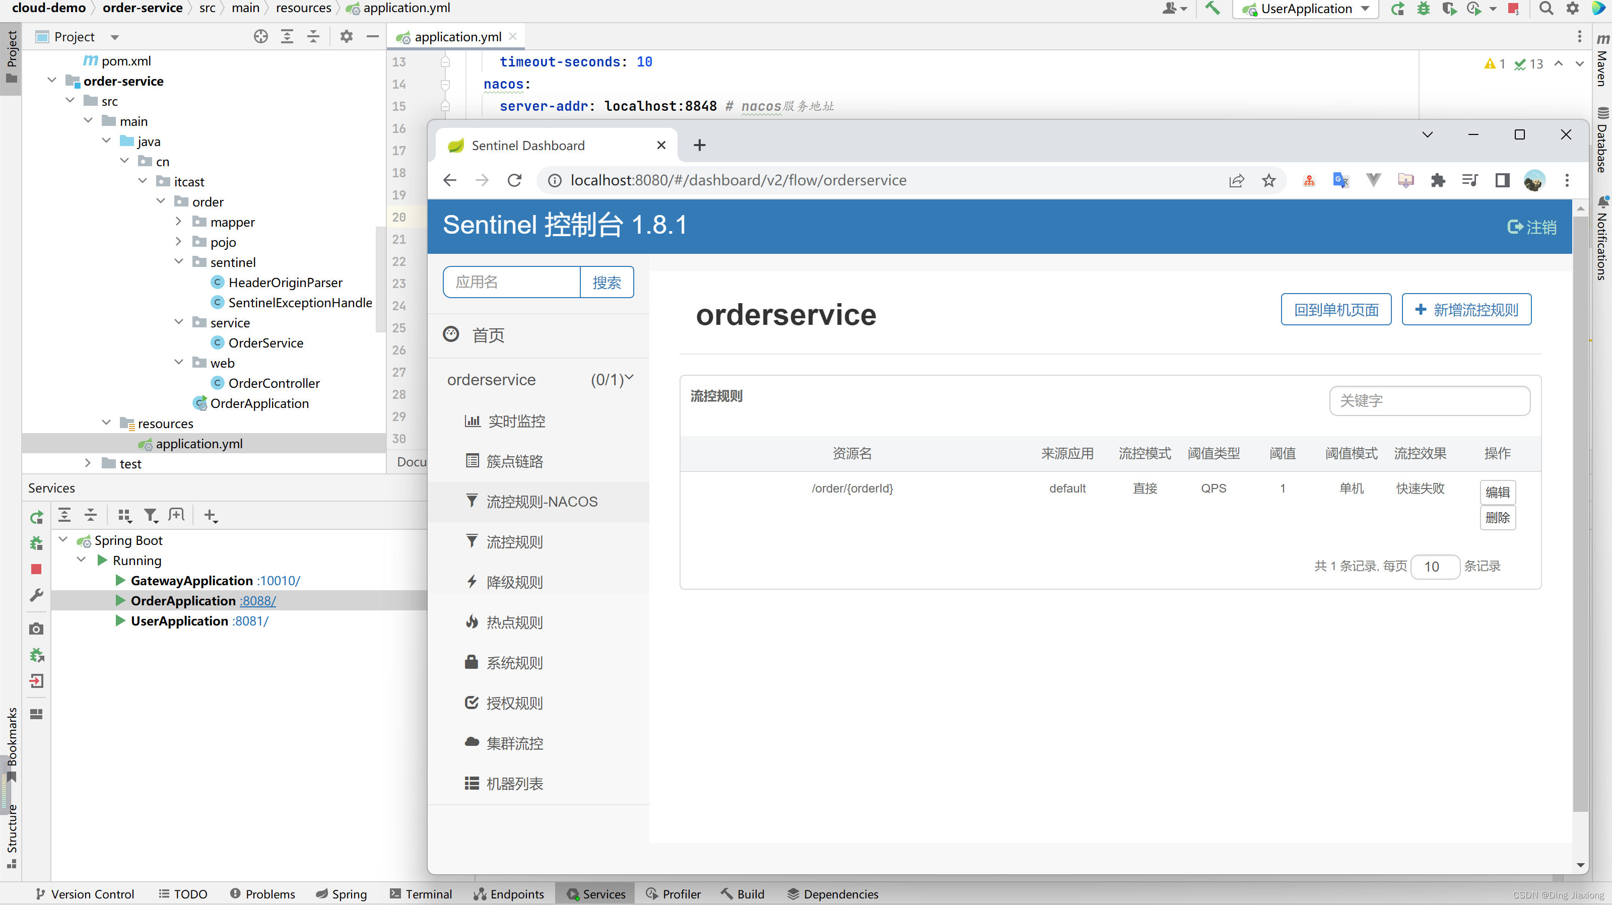Expand the orderservice tree node

tap(628, 380)
